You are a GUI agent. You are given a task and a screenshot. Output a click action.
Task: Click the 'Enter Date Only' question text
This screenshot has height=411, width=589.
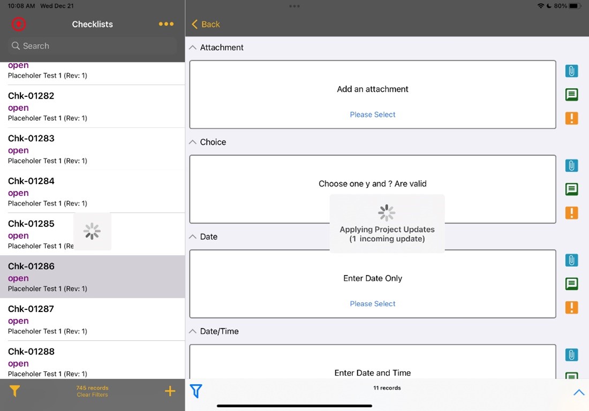pyautogui.click(x=373, y=278)
